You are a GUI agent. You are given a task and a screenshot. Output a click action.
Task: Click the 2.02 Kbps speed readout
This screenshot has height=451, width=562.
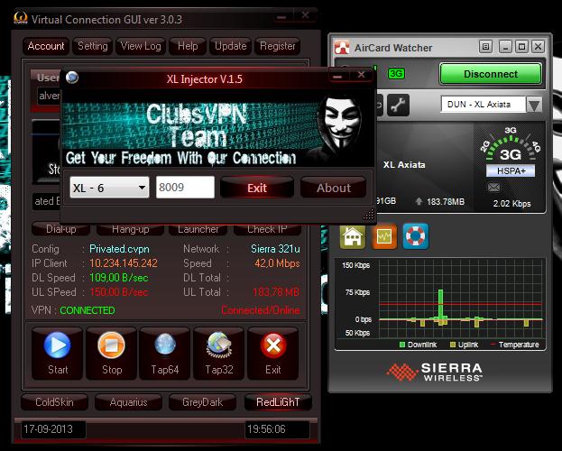pyautogui.click(x=511, y=204)
